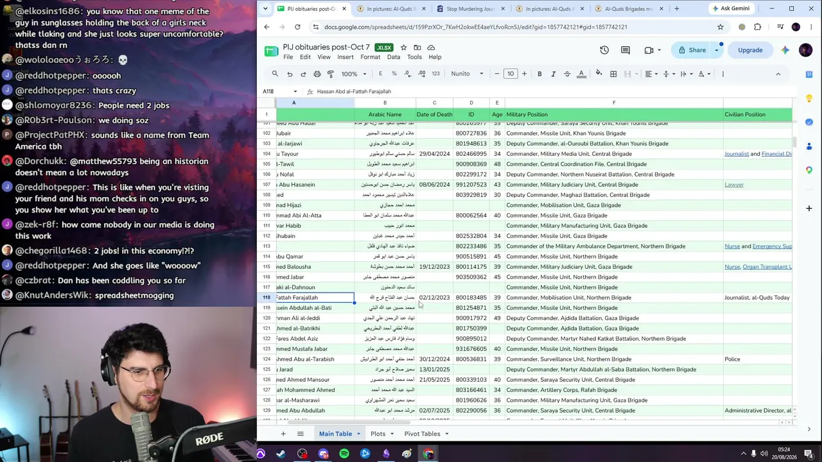Open the Lawyer link in row 107

(x=734, y=185)
